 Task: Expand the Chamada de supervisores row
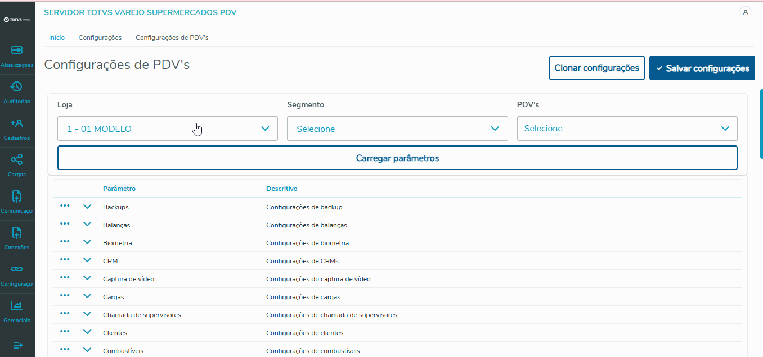(x=87, y=314)
